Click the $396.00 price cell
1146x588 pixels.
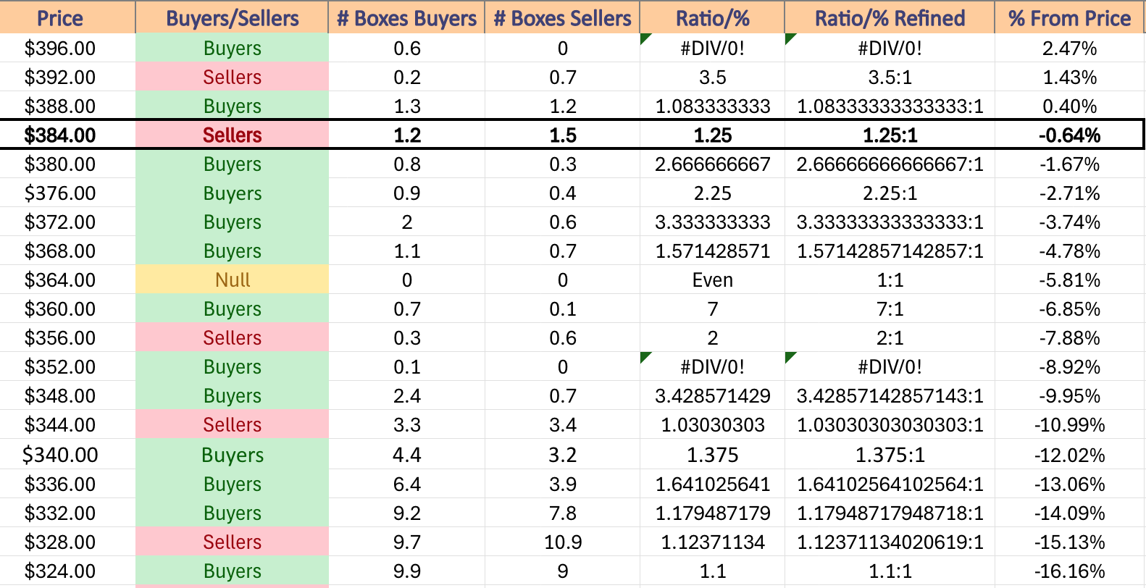[x=67, y=49]
